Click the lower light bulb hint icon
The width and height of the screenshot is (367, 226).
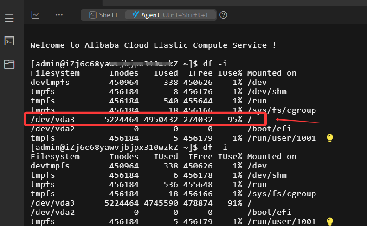[330, 221]
